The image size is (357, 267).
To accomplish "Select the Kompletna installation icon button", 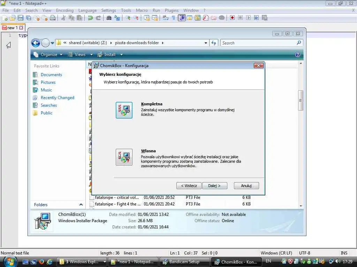I will click(124, 110).
